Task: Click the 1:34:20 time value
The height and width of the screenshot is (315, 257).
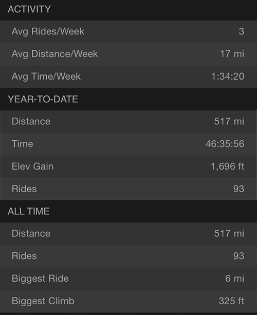Action: (x=228, y=77)
